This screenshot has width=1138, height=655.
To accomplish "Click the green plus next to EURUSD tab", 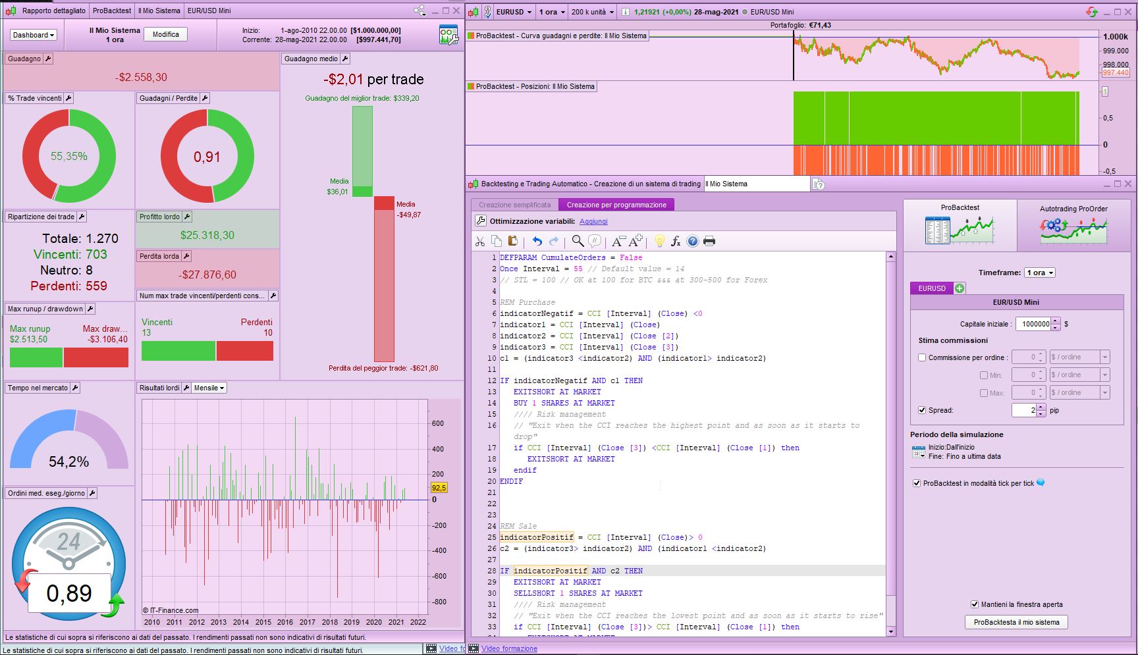I will click(x=960, y=288).
